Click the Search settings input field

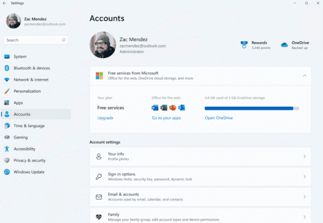36,40
